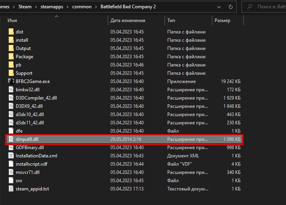Select the Support folder icon
The height and width of the screenshot is (205, 286).
[x=11, y=73]
